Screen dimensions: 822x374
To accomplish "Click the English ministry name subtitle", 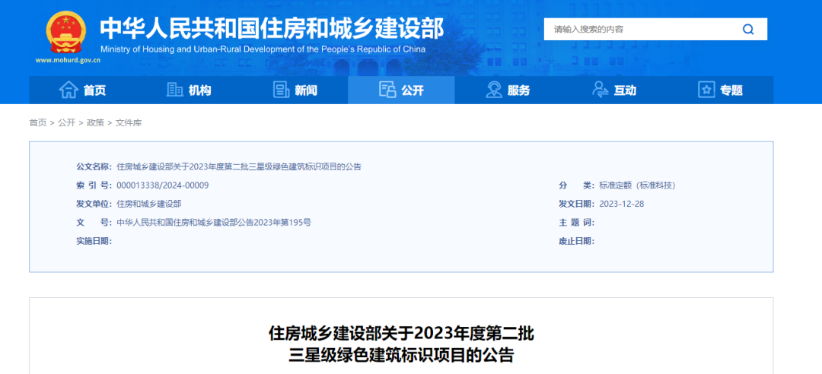I will tap(263, 49).
